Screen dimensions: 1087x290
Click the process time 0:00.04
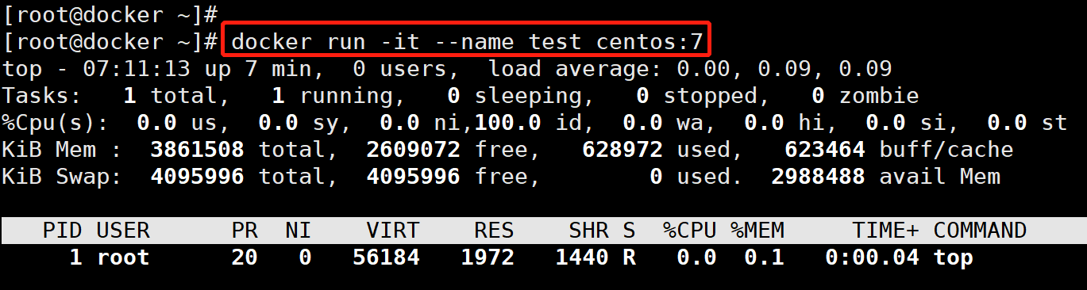pos(872,258)
